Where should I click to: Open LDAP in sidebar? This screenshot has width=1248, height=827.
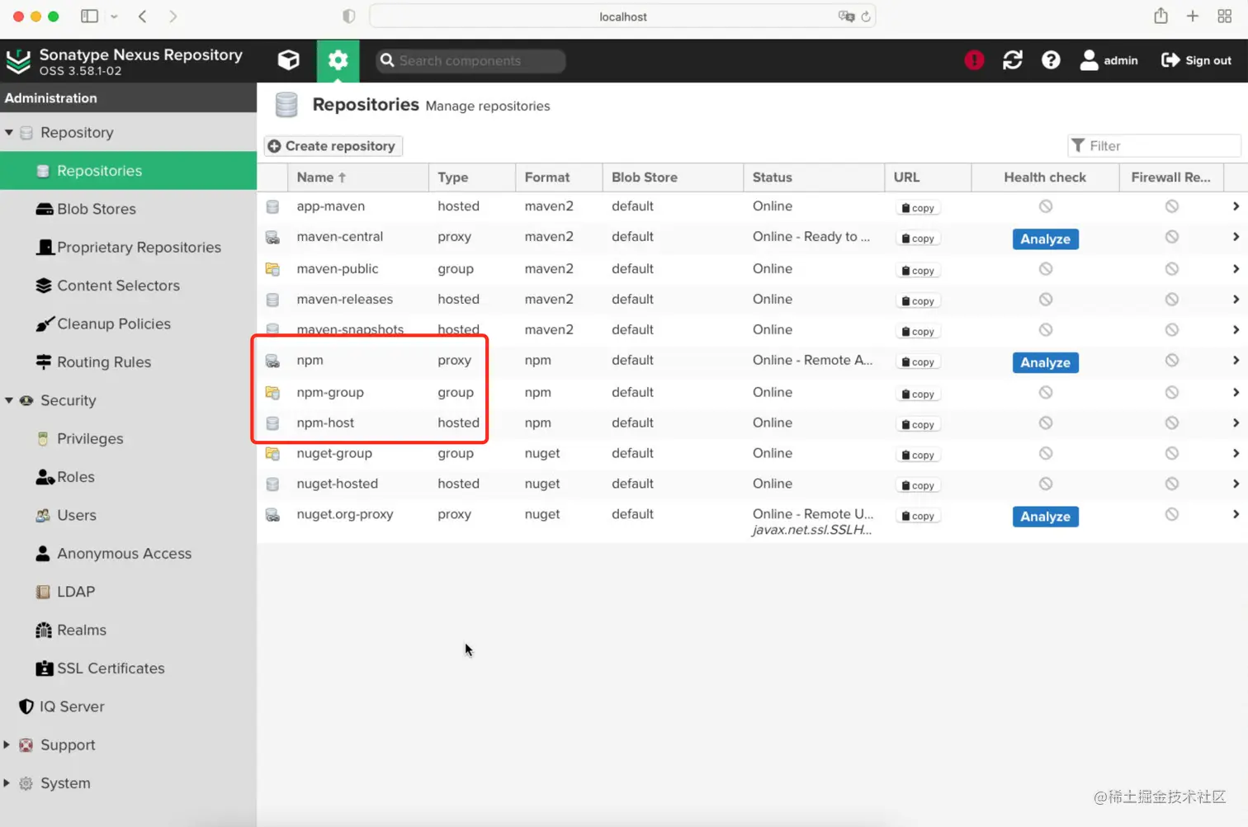[x=128, y=592]
